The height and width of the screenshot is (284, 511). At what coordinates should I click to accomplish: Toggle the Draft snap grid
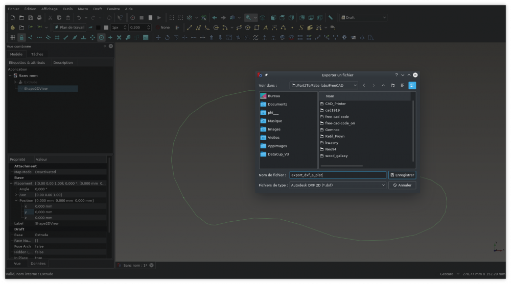point(12,38)
